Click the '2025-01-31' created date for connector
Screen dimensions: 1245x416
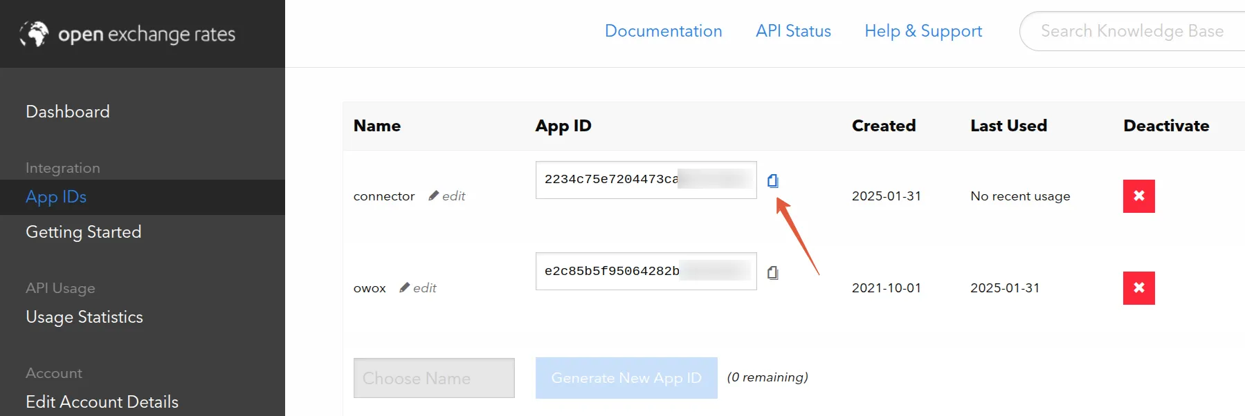point(887,196)
